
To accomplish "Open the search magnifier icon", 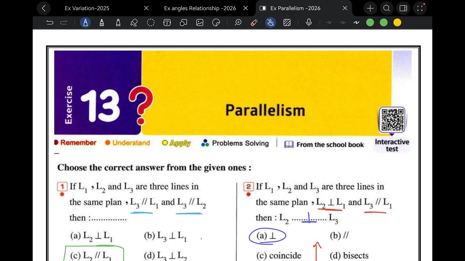I will [x=387, y=8].
